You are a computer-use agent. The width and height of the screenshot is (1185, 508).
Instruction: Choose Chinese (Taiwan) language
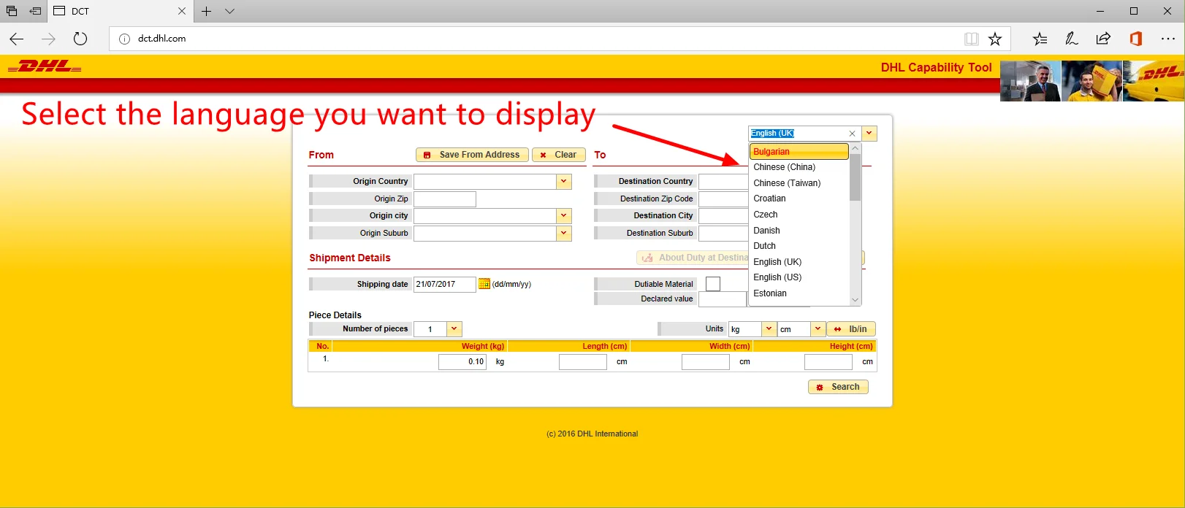pos(799,183)
